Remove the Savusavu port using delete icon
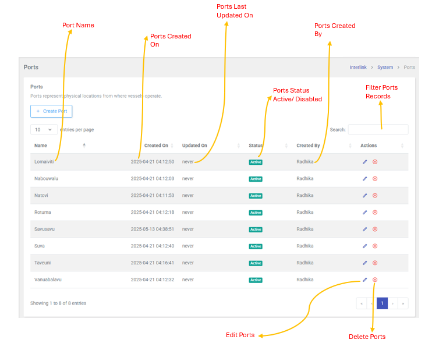The image size is (432, 350). [x=375, y=229]
